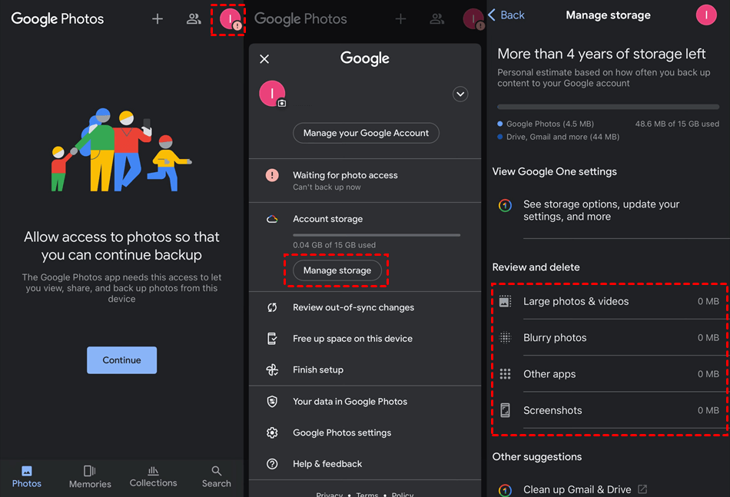
Task: Open the Screenshots review row
Action: tap(610, 410)
